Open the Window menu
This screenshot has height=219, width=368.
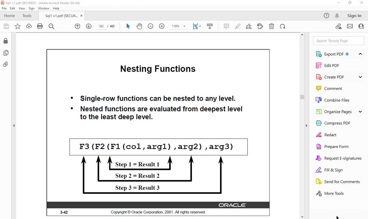click(44, 9)
